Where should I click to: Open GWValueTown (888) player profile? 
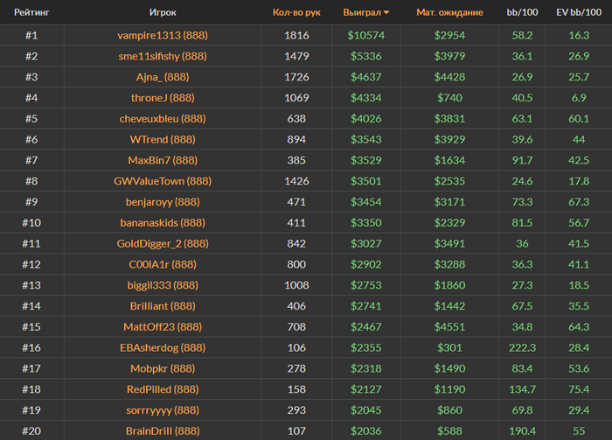tap(162, 181)
